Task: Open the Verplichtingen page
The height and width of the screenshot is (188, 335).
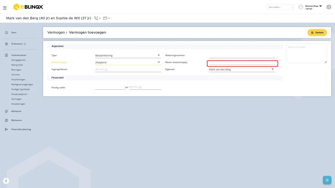Action: point(18,80)
